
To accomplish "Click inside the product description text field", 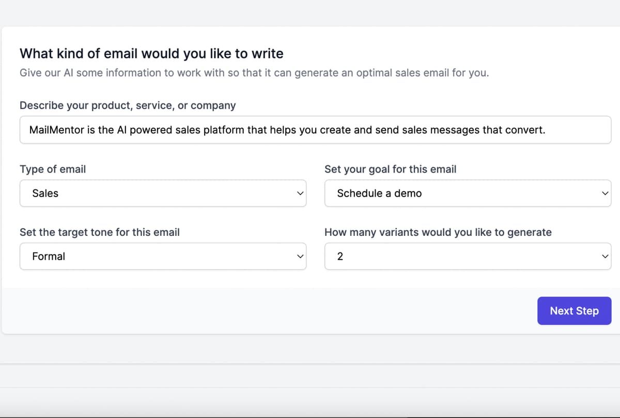I will 315,130.
